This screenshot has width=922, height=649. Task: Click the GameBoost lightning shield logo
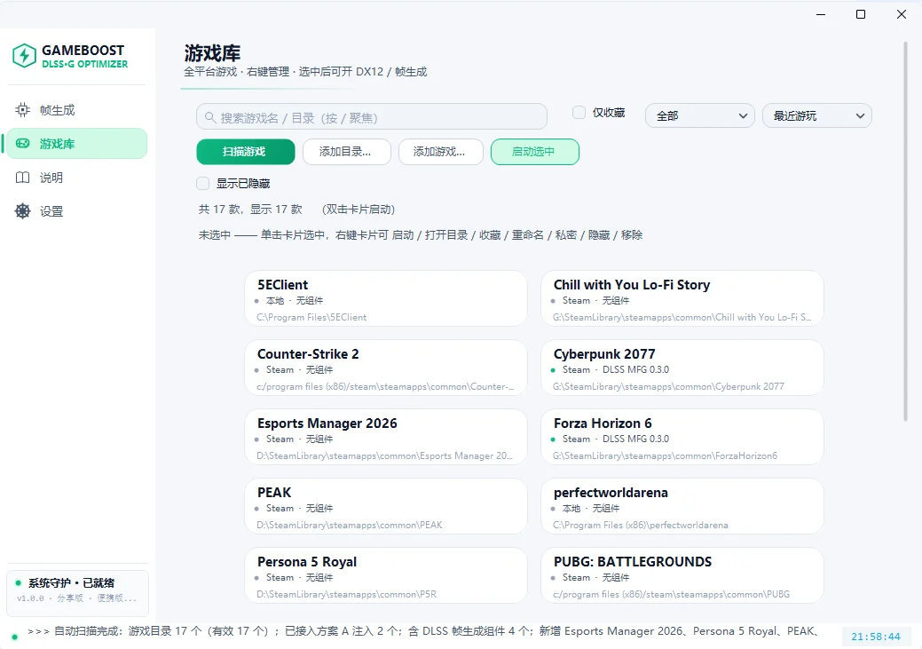pyautogui.click(x=24, y=56)
